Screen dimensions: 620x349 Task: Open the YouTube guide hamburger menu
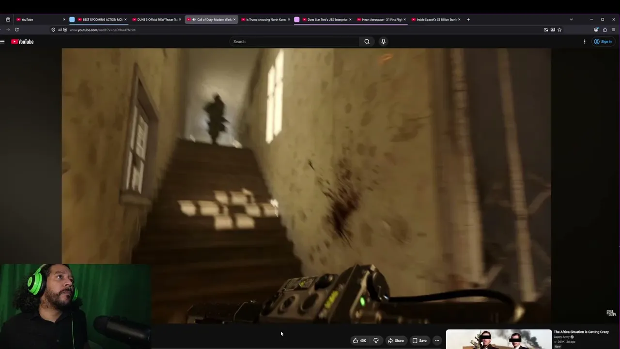(x=2, y=42)
